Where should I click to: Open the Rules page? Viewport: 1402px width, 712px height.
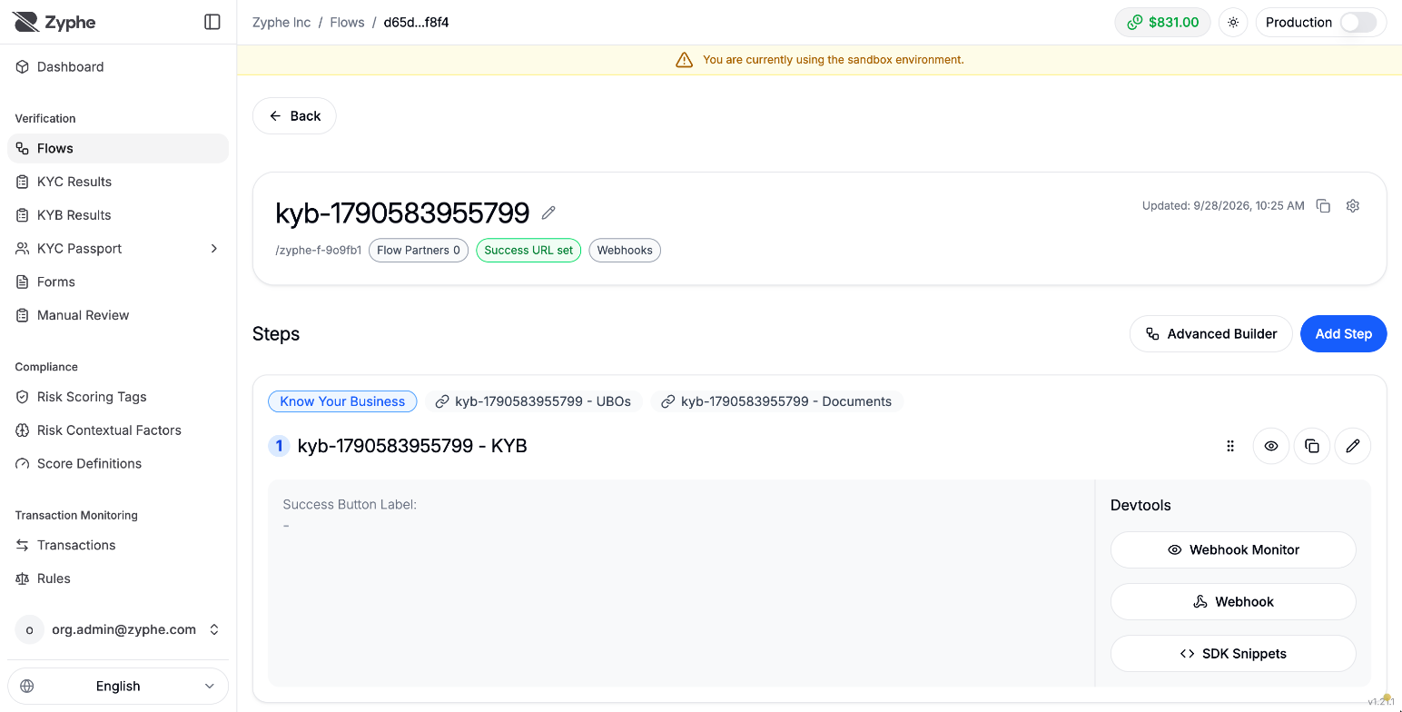pyautogui.click(x=118, y=578)
